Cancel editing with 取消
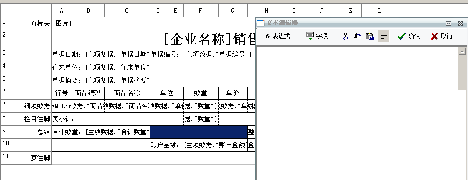 click(x=442, y=36)
